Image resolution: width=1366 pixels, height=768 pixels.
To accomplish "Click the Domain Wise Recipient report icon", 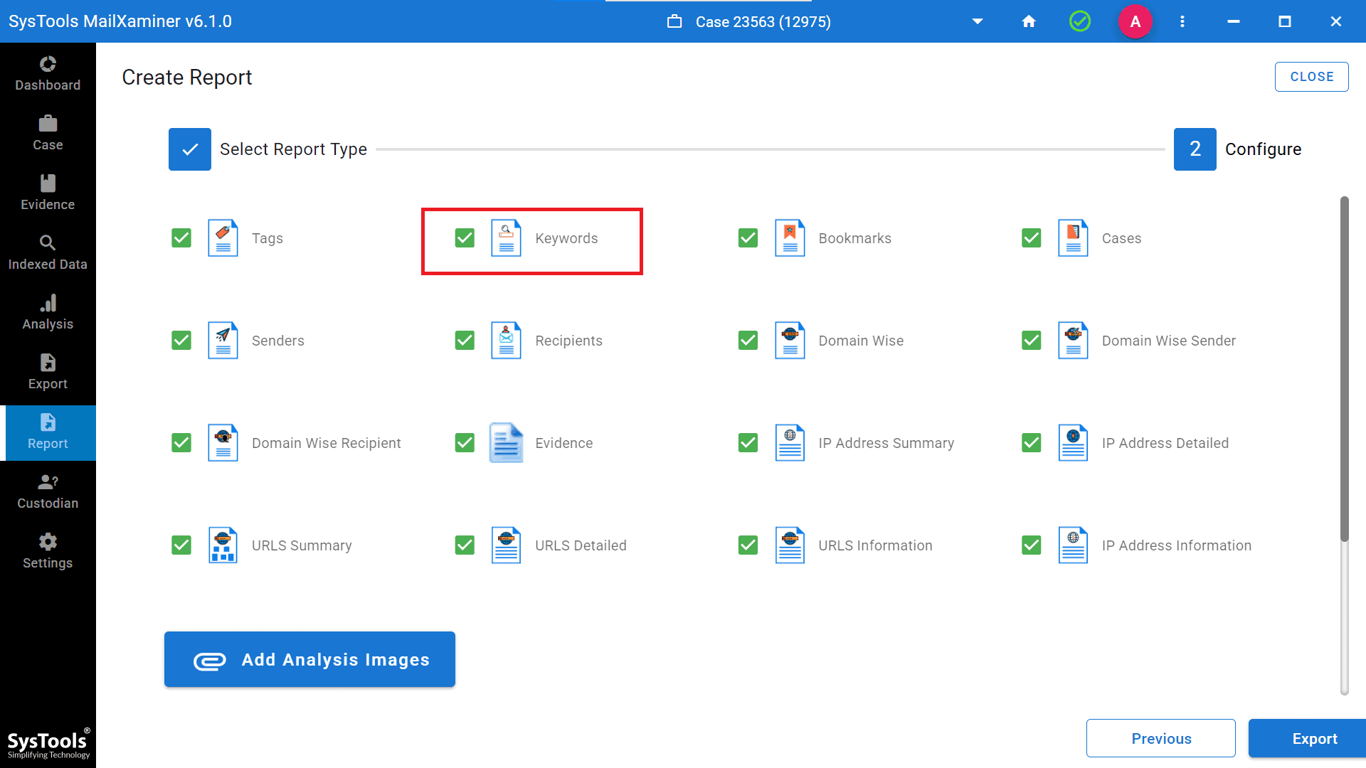I will pos(223,442).
